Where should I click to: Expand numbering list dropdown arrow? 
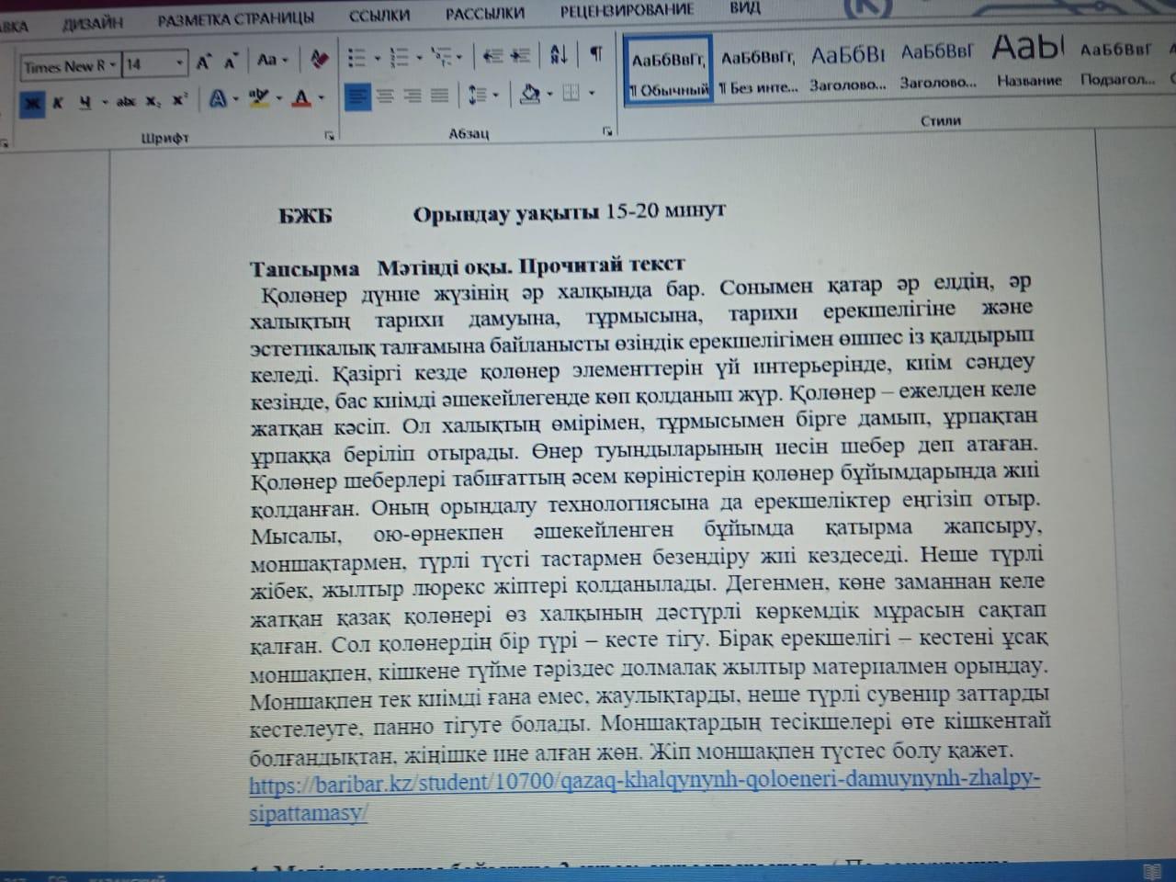click(418, 59)
